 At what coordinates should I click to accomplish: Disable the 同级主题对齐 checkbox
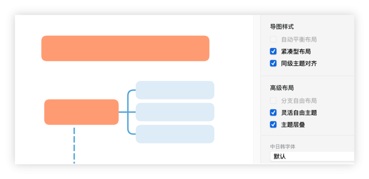273,63
